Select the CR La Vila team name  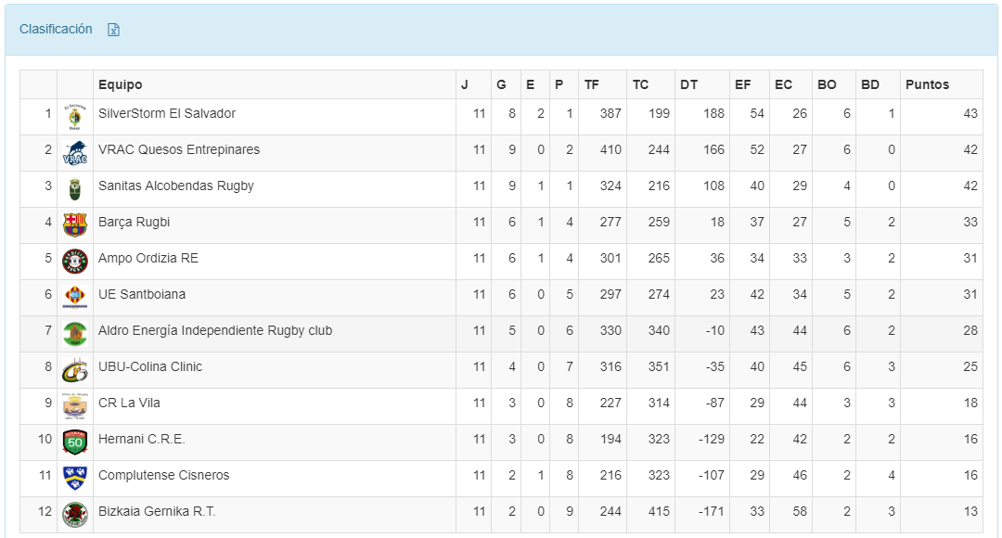tap(129, 403)
